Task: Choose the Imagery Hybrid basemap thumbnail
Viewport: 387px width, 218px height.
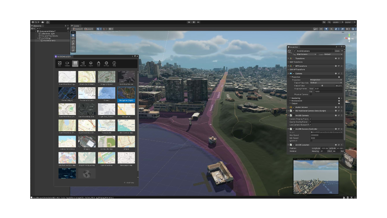Action: (x=106, y=77)
